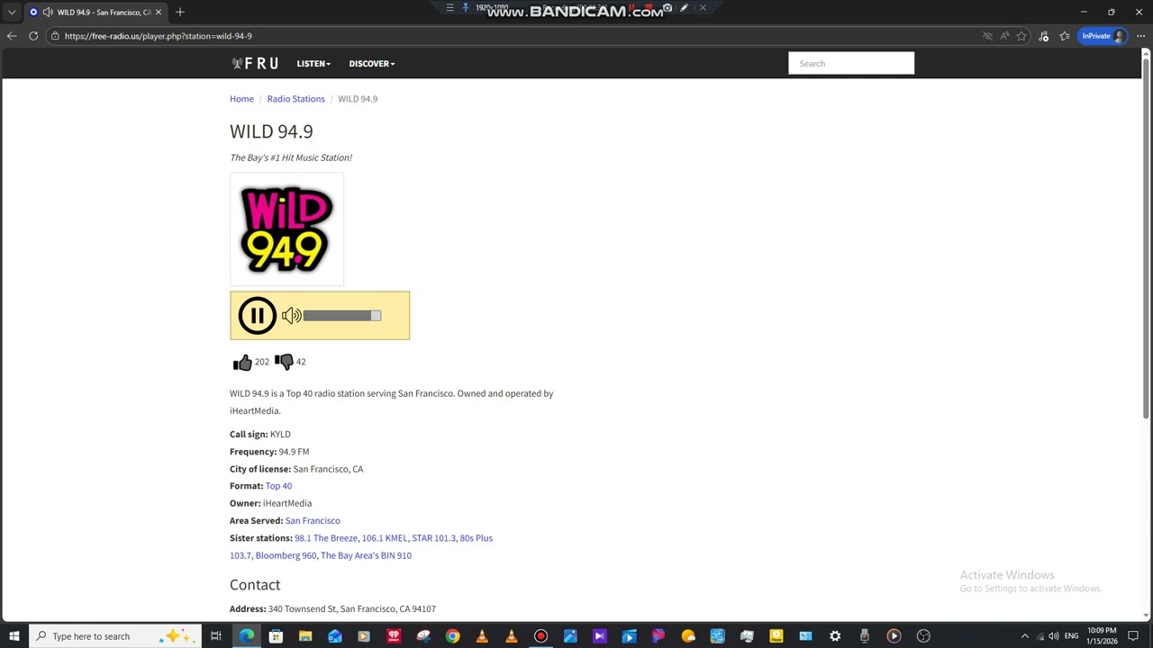The image size is (1153, 648).
Task: Start Read aloud from the address bar
Action: 1004,36
